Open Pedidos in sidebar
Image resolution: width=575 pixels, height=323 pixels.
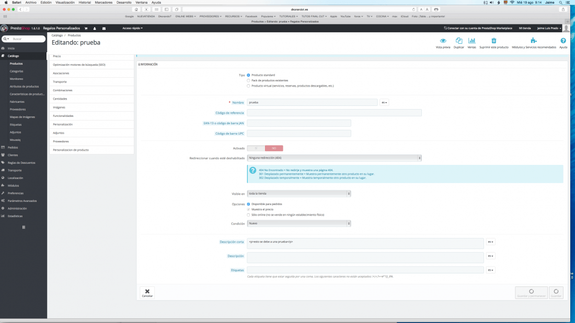coord(13,148)
